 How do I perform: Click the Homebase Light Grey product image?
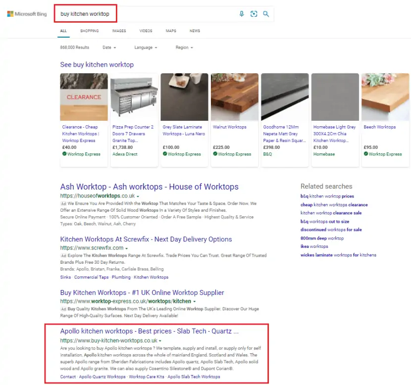click(335, 97)
